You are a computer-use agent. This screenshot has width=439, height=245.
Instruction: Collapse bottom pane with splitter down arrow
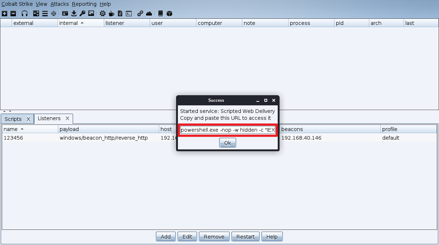[x=10, y=111]
